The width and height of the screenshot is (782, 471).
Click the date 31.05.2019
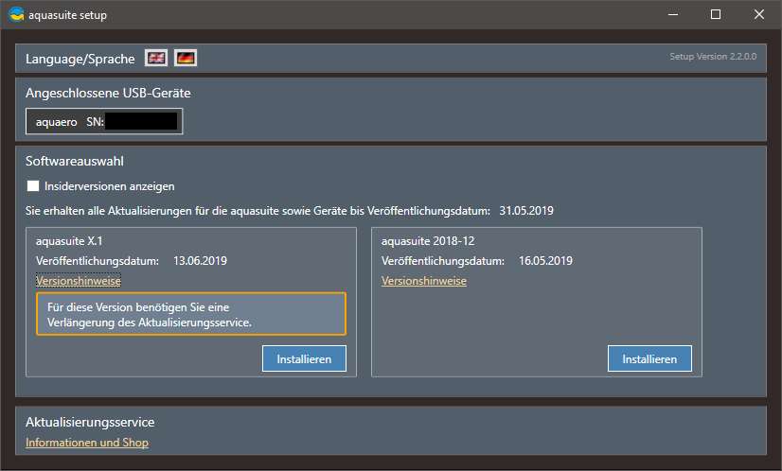click(x=526, y=210)
